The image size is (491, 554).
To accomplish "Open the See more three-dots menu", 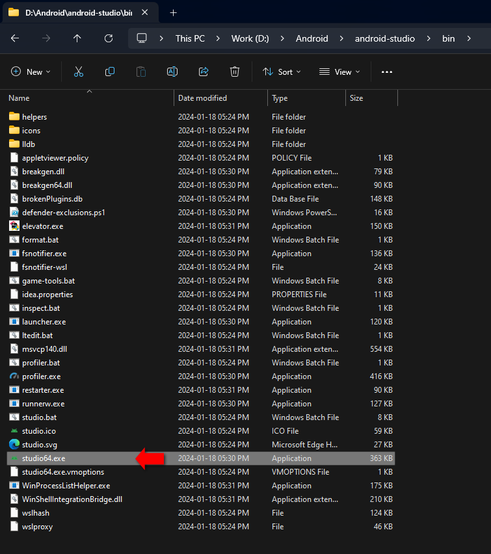I will coord(387,72).
